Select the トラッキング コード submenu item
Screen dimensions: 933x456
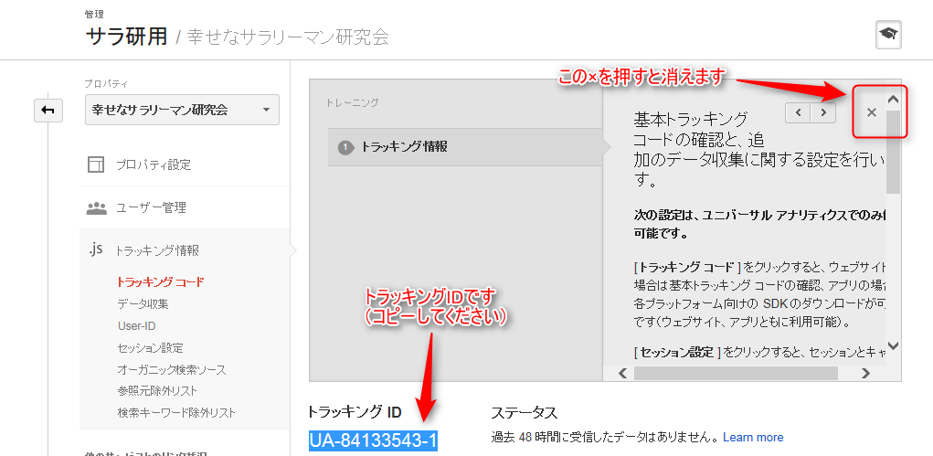tap(161, 282)
